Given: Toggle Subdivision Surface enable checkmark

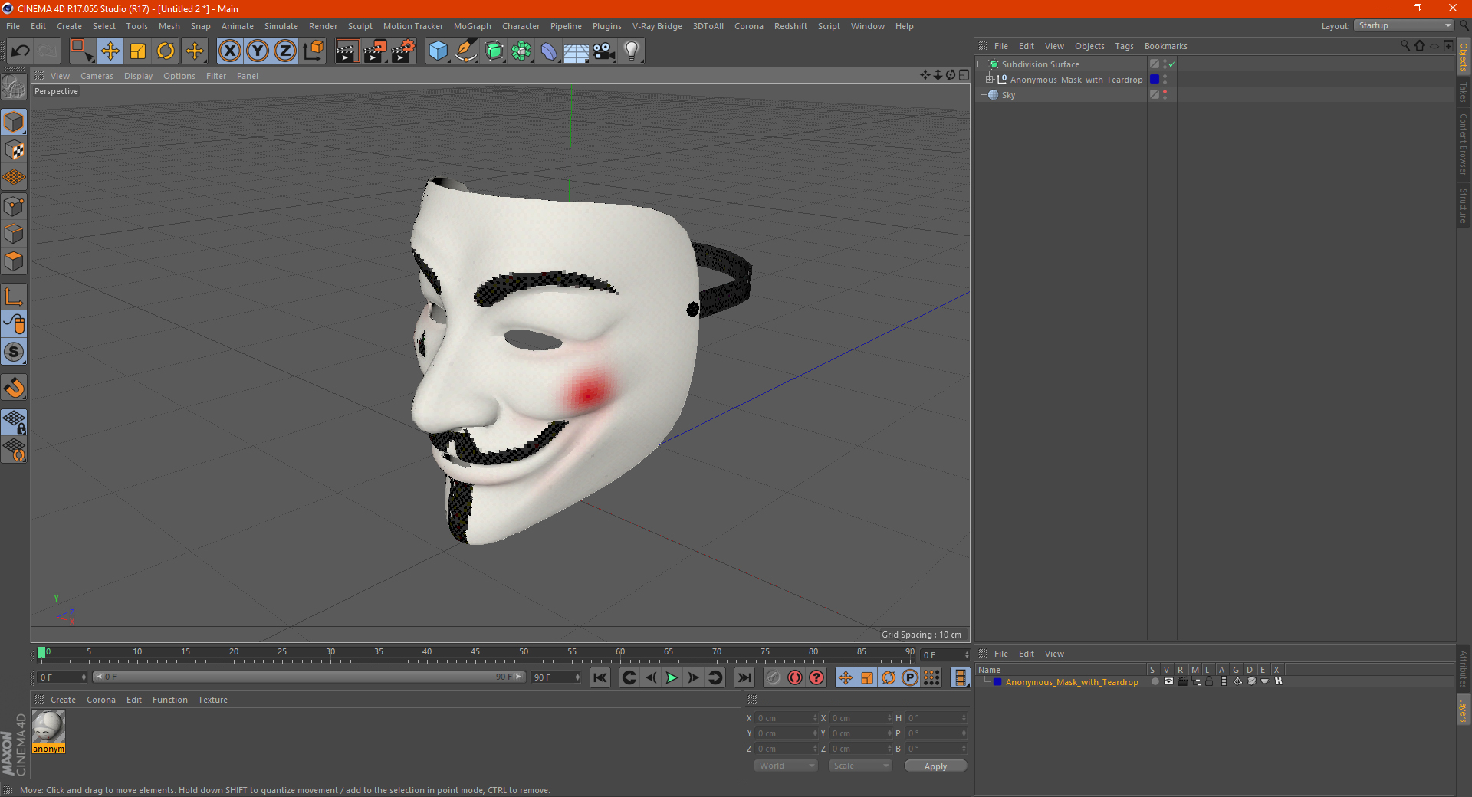Looking at the screenshot, I should [1171, 64].
